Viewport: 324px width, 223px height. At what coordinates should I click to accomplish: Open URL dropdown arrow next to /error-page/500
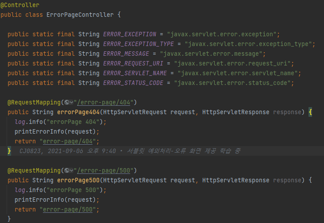(72, 170)
